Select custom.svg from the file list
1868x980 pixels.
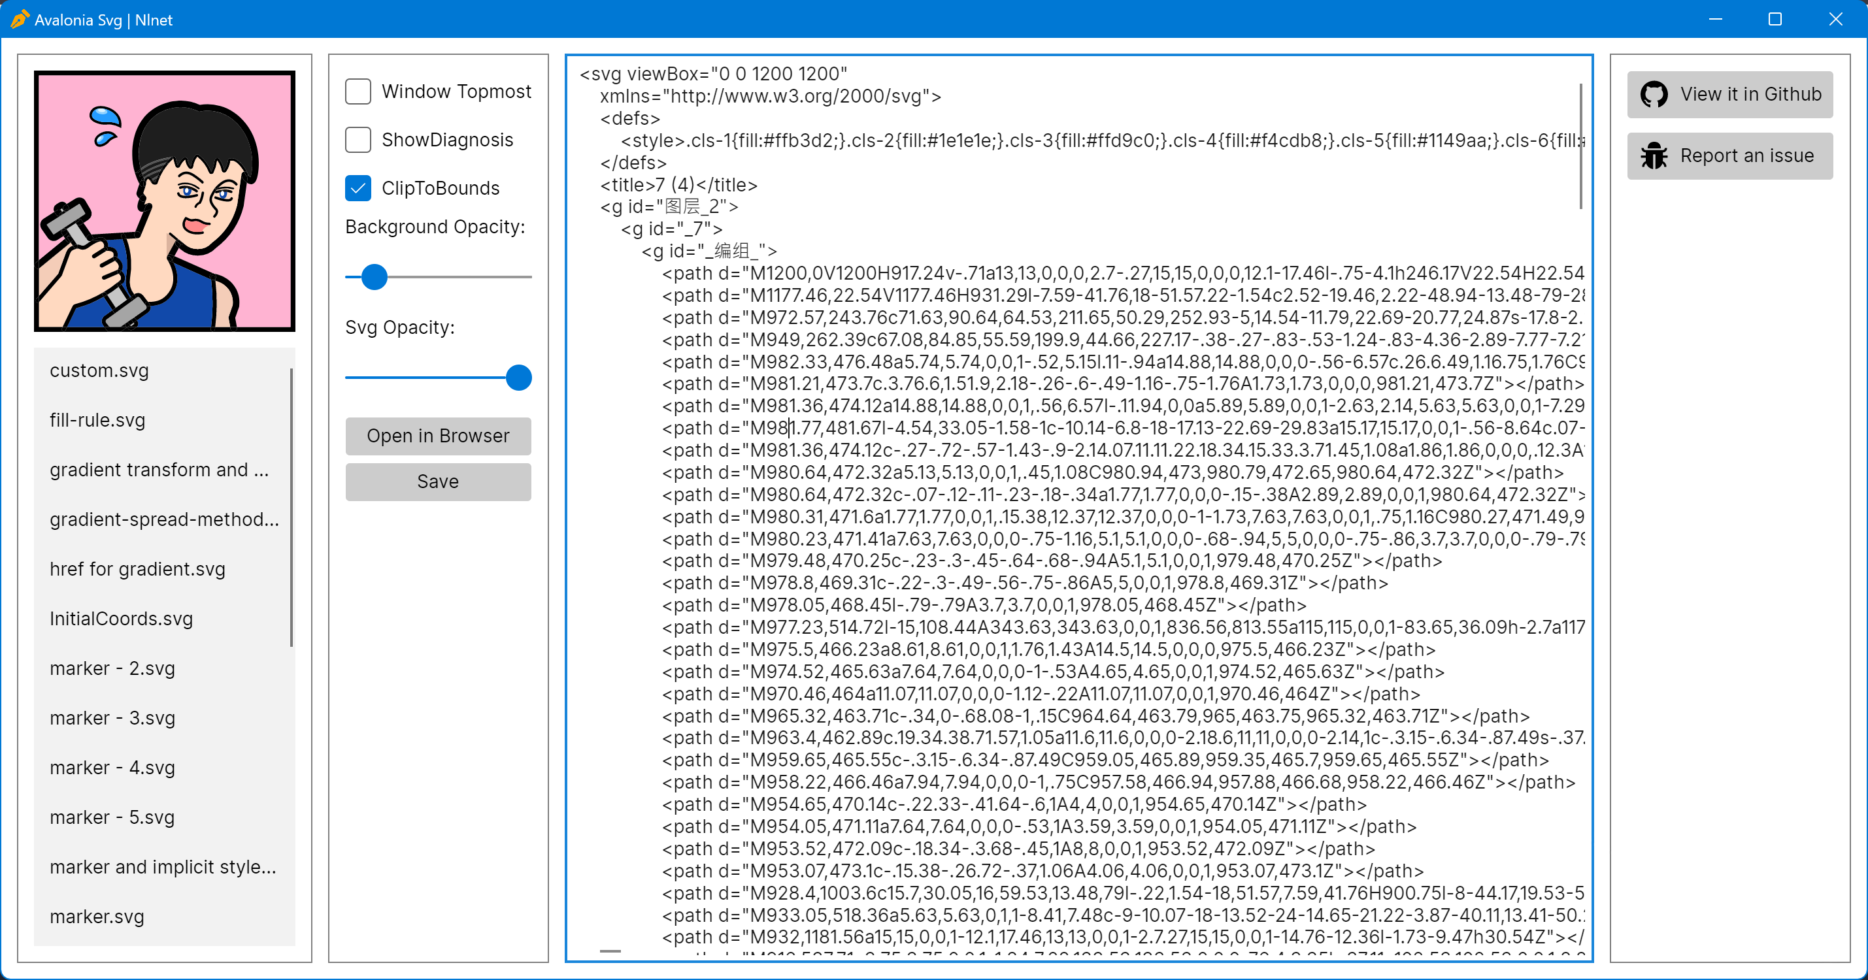pos(99,370)
